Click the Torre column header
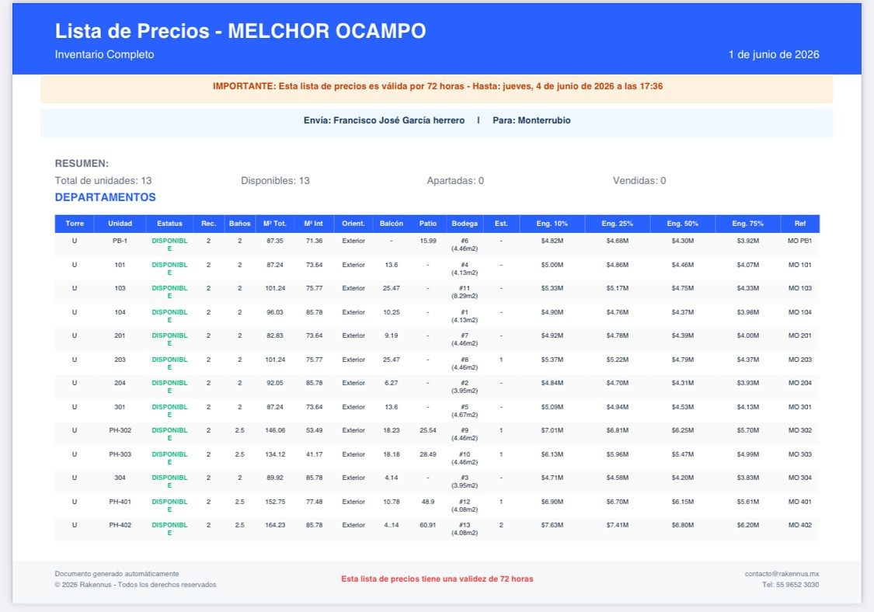 [74, 224]
